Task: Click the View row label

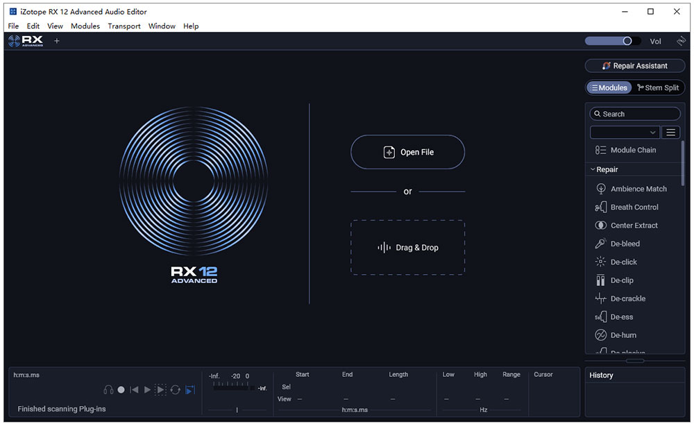Action: click(284, 399)
